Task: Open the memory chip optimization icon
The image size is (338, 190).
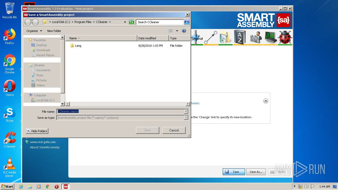Action: click(270, 37)
